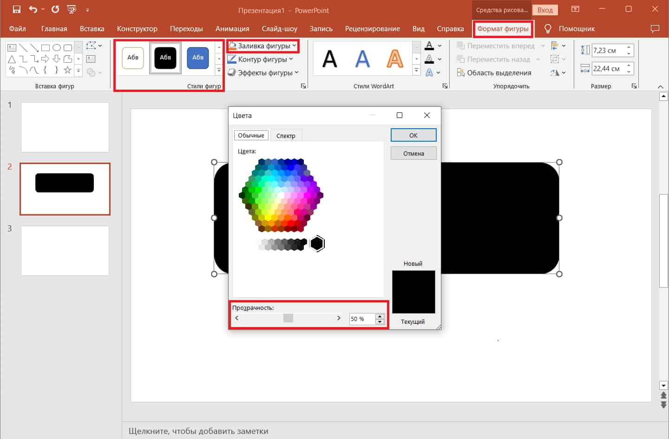This screenshot has height=439, width=669.
Task: Confirm the Цвета dialog with OK
Action: pyautogui.click(x=413, y=135)
